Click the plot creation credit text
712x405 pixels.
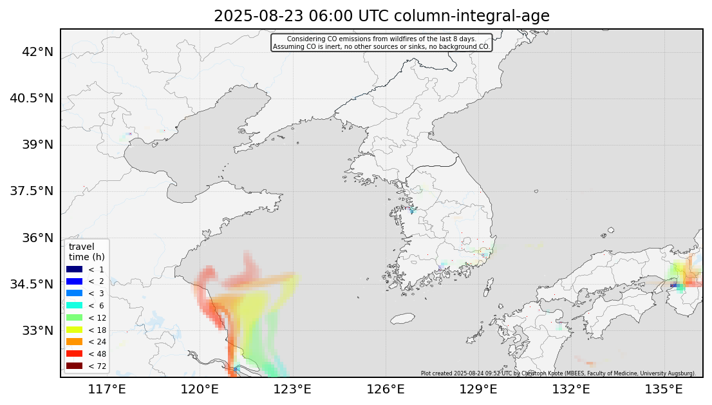pyautogui.click(x=558, y=373)
